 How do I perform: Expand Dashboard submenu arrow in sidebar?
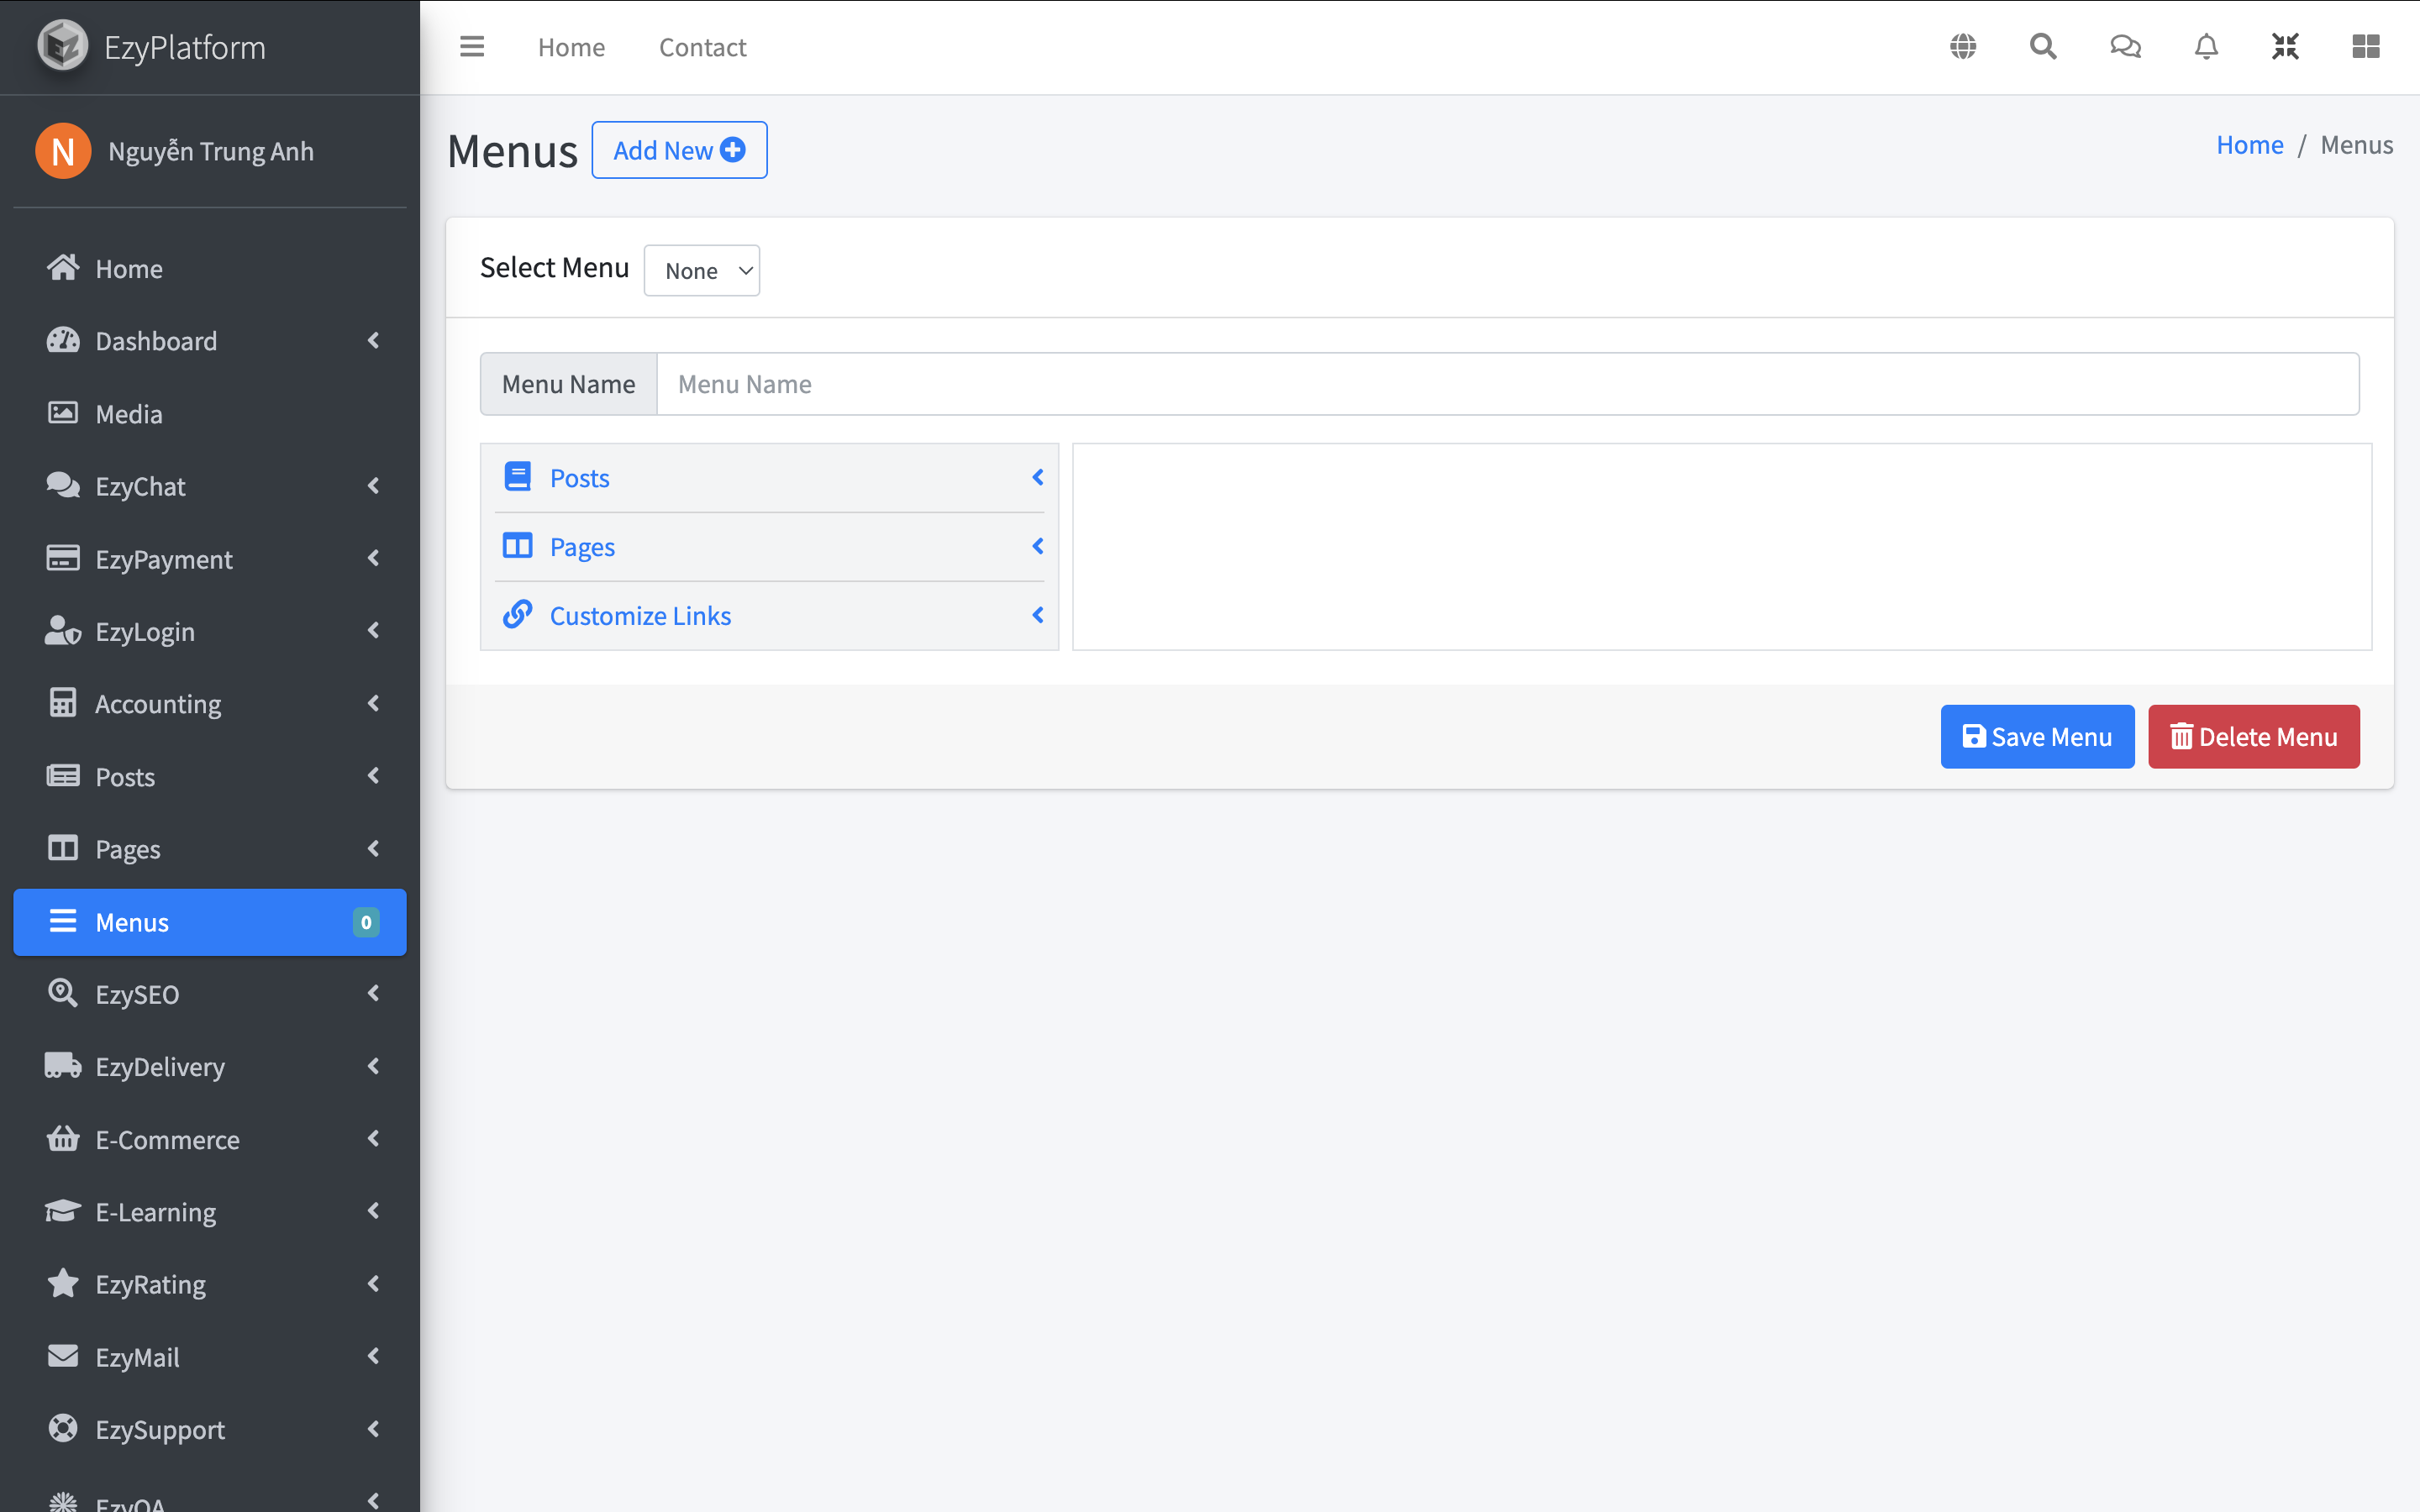coord(374,340)
